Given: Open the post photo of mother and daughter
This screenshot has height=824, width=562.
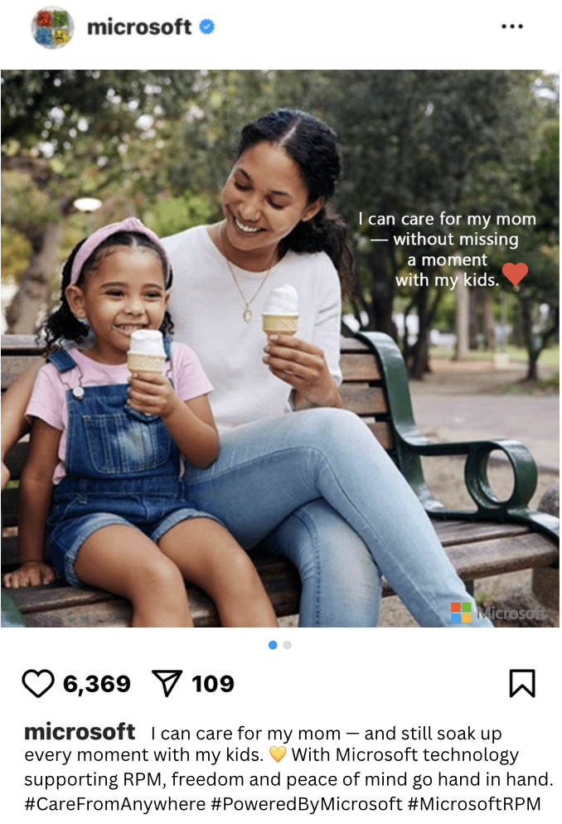Looking at the screenshot, I should click(x=280, y=348).
